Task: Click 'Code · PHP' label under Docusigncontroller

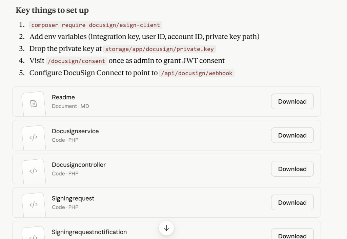Action: (x=65, y=174)
